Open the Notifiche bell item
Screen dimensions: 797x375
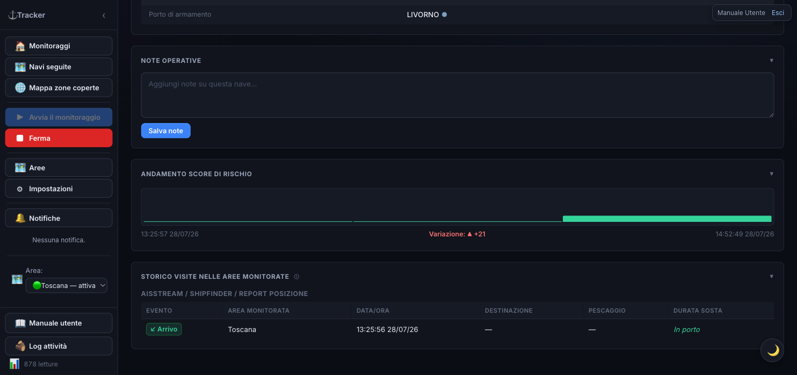click(x=59, y=218)
